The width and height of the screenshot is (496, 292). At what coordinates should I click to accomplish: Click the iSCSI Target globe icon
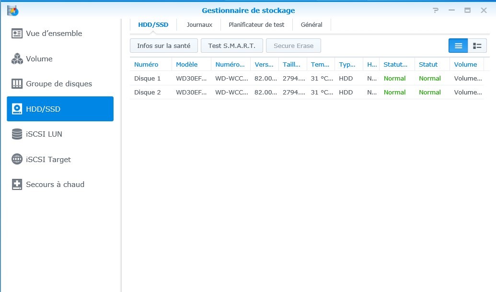17,159
